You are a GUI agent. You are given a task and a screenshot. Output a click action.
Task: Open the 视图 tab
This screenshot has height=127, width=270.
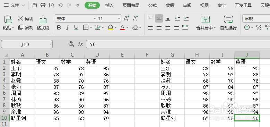point(204,6)
